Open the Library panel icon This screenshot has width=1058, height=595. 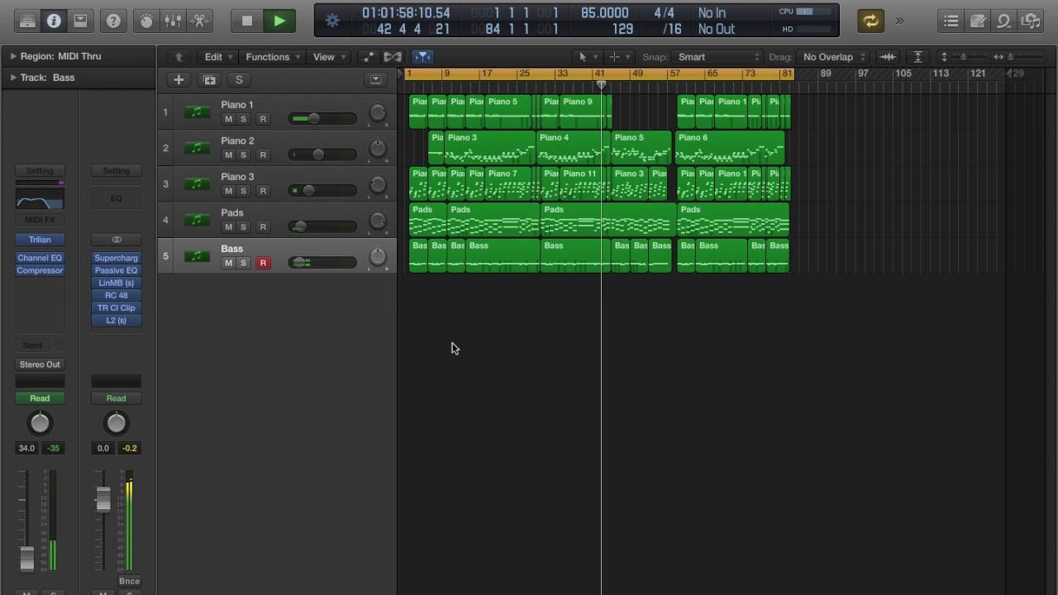pos(27,21)
